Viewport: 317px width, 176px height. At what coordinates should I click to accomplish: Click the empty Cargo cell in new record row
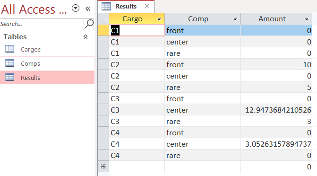pyautogui.click(x=137, y=167)
